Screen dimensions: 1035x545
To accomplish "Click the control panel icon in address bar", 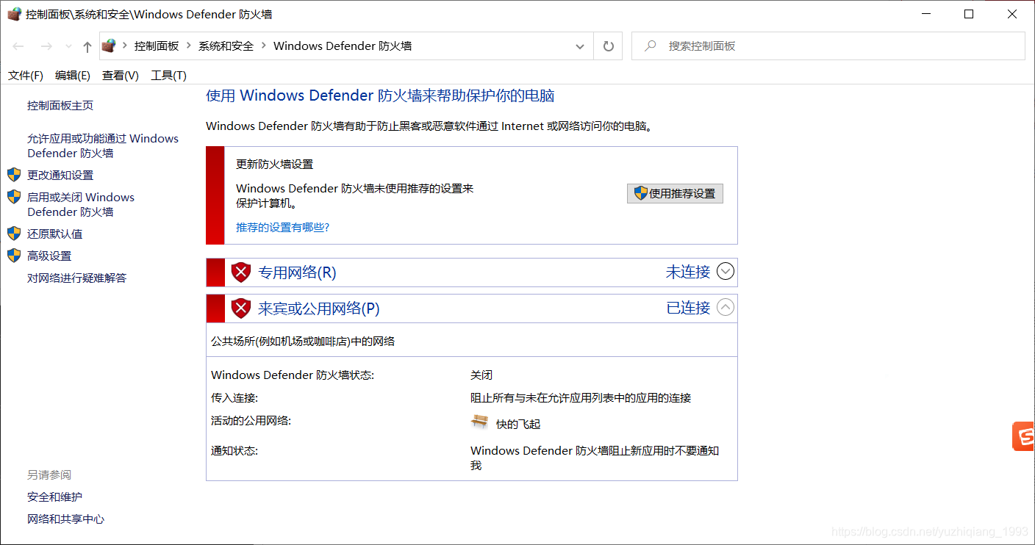I will 110,46.
